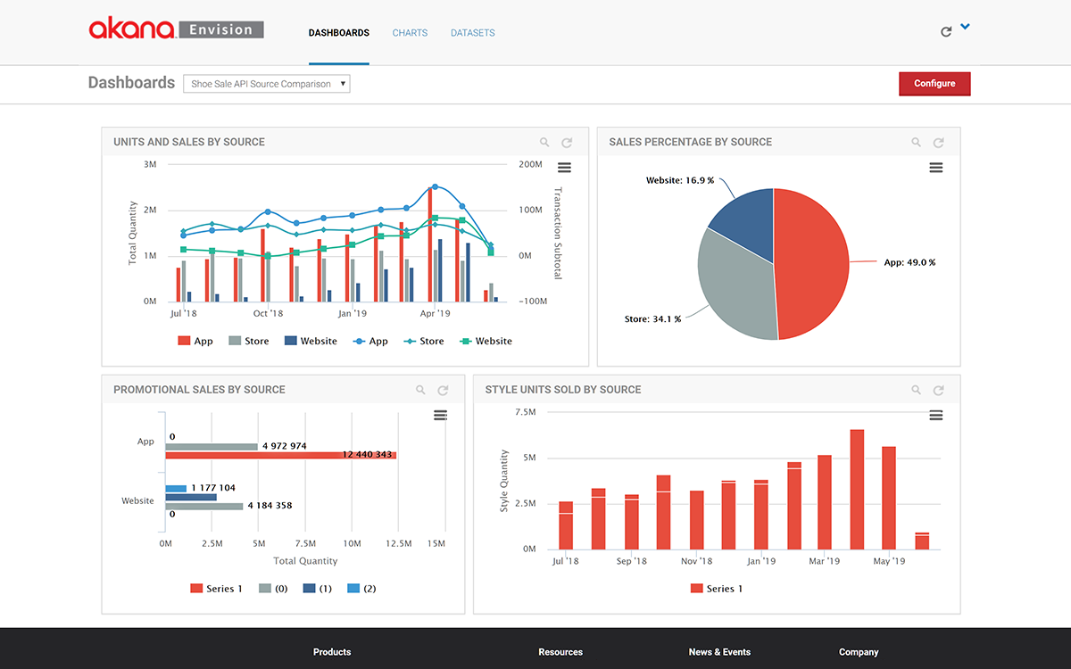Refresh the Promotional Sales by Source chart
Image resolution: width=1071 pixels, height=669 pixels.
pos(442,390)
